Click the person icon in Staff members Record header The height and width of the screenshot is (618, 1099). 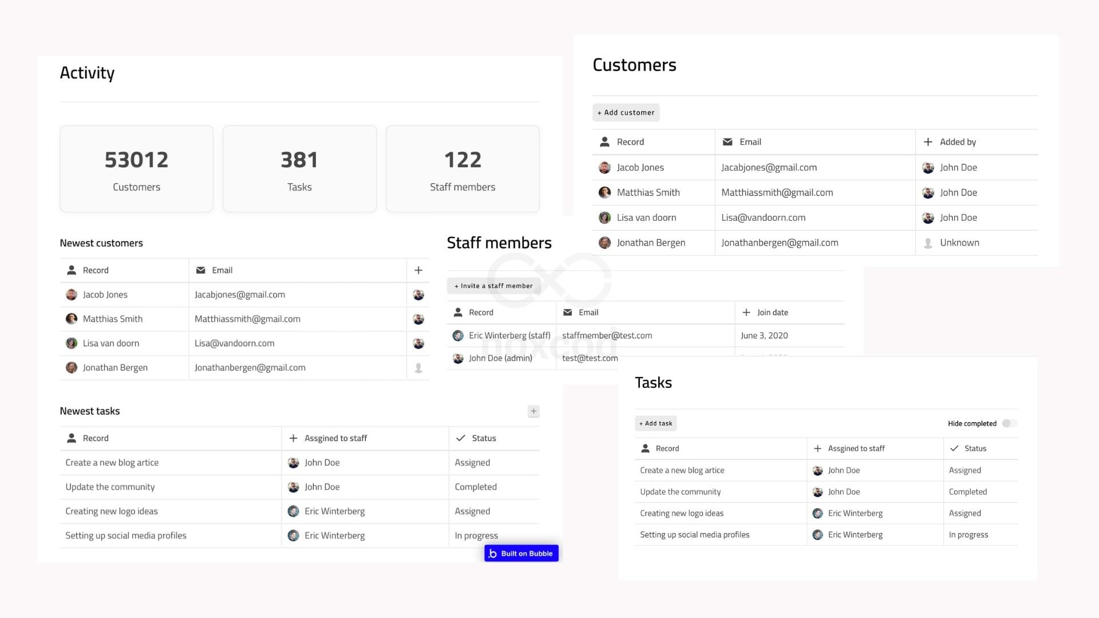click(458, 312)
